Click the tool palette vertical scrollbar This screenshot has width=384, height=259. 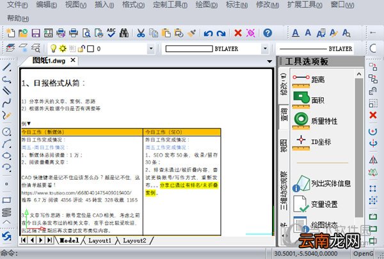tap(359, 148)
